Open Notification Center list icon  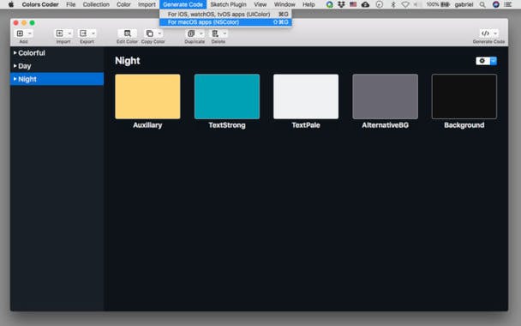pyautogui.click(x=507, y=4)
